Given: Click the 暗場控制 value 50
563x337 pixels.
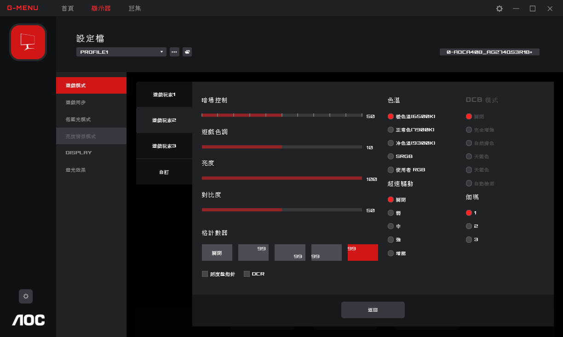Looking at the screenshot, I should coord(370,117).
